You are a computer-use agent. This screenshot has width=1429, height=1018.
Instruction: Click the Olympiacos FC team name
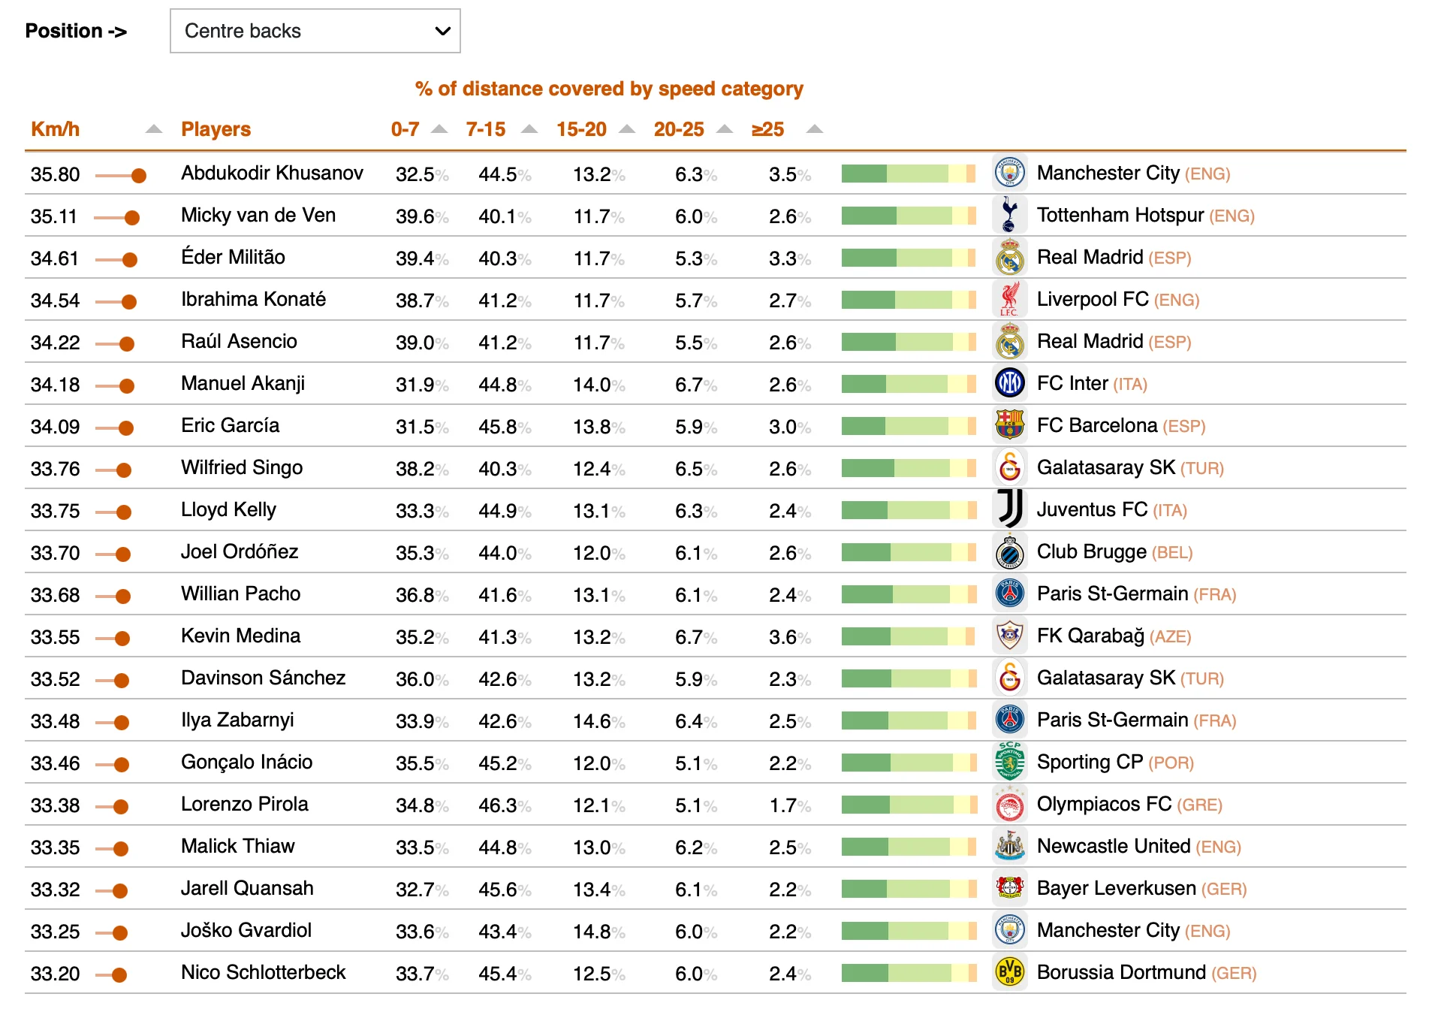pos(1104,805)
